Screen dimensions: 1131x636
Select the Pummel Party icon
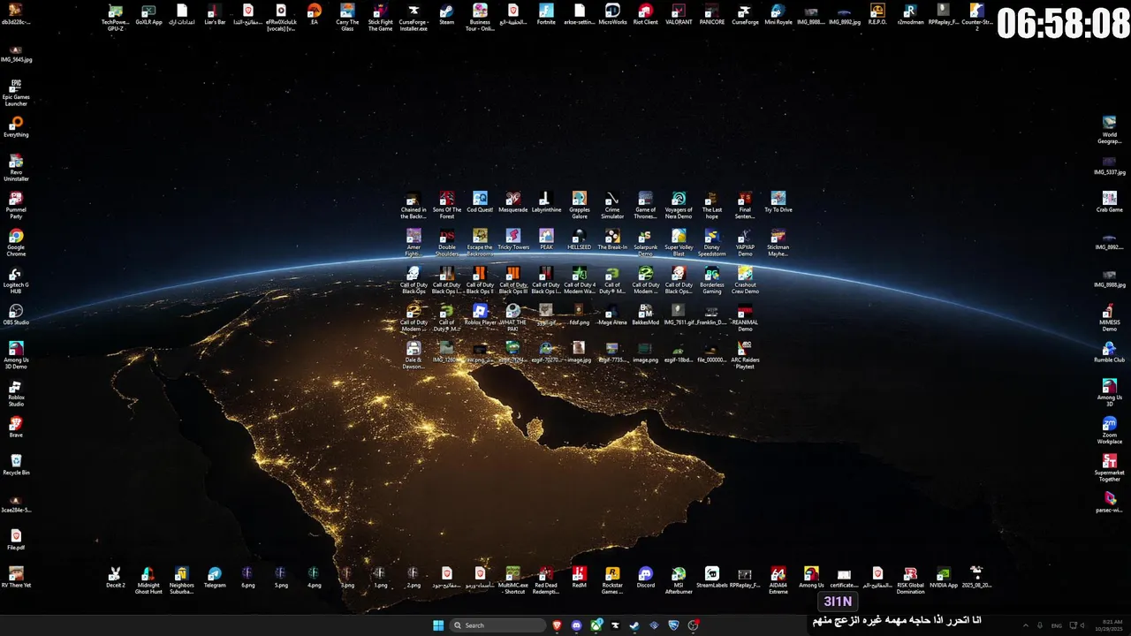tap(16, 205)
